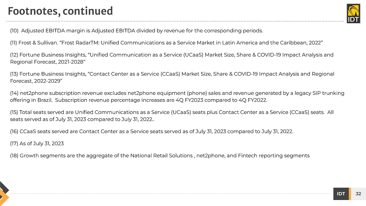
Task: Select footnote (10) about Adjusted EBITDA margin
Action: coord(136,31)
